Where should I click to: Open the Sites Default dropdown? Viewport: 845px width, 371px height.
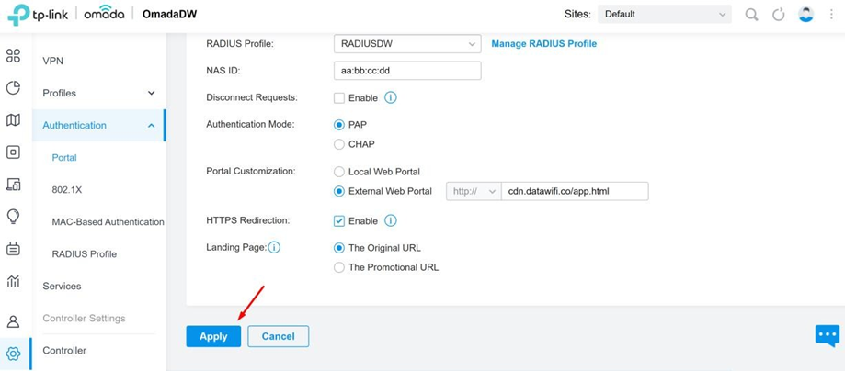tap(665, 15)
